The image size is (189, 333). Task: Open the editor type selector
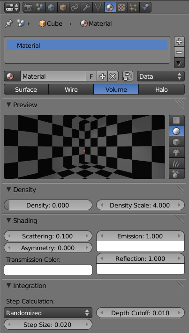coord(12,7)
